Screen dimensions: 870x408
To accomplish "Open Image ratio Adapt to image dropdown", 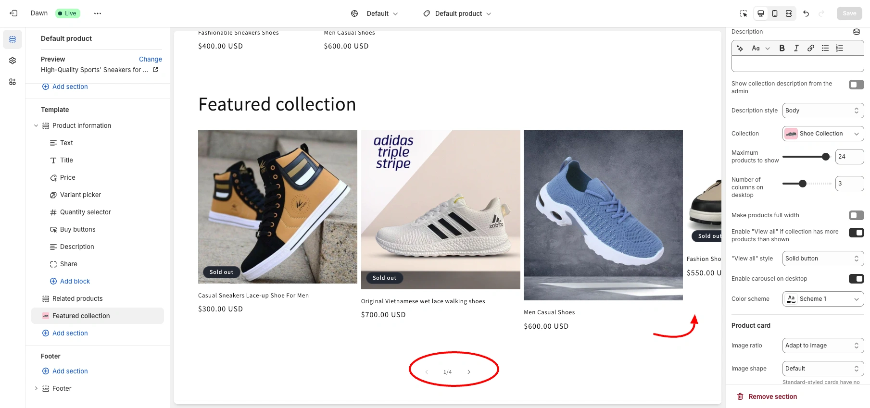I will (x=823, y=346).
